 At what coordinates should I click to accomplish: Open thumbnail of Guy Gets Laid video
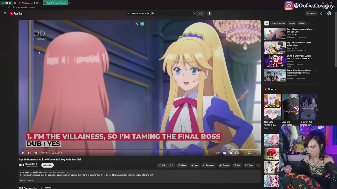[x=275, y=34]
